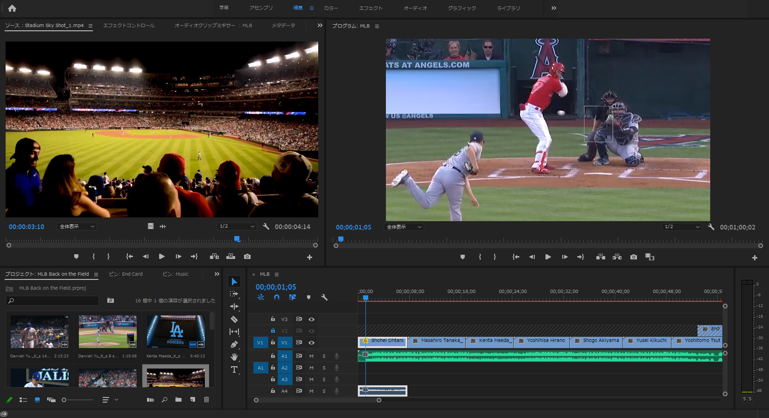Switch project panel to list view
Image resolution: width=769 pixels, height=418 pixels.
pos(23,400)
